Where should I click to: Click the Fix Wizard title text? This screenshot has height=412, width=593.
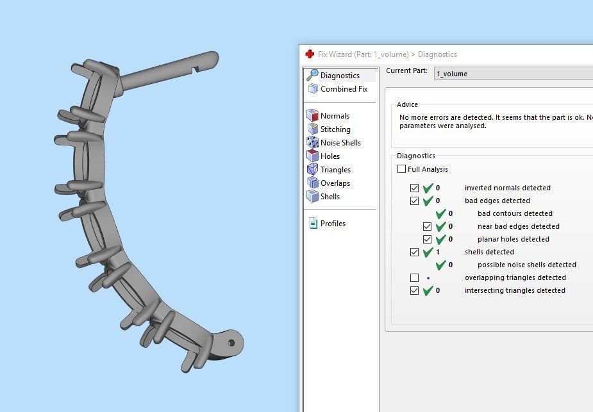387,54
